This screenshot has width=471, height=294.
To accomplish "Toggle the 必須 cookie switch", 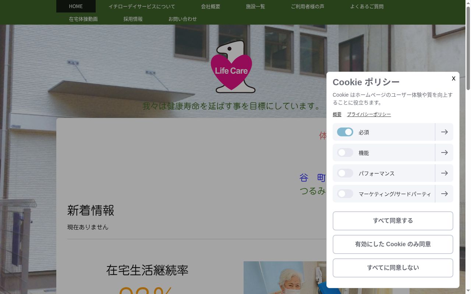I will click(x=345, y=132).
